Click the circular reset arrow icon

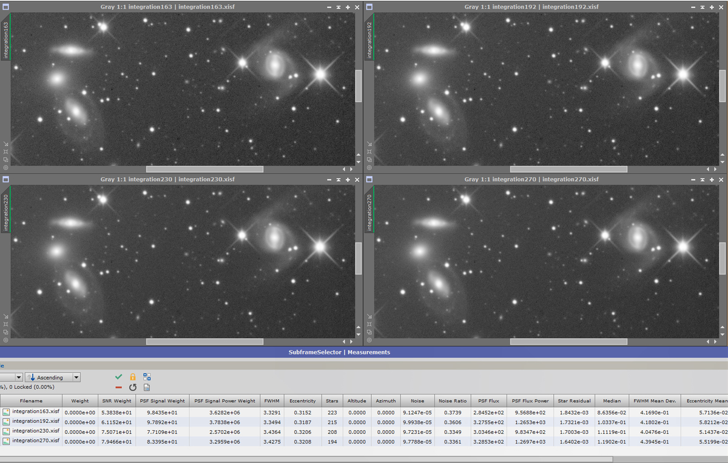click(x=133, y=387)
